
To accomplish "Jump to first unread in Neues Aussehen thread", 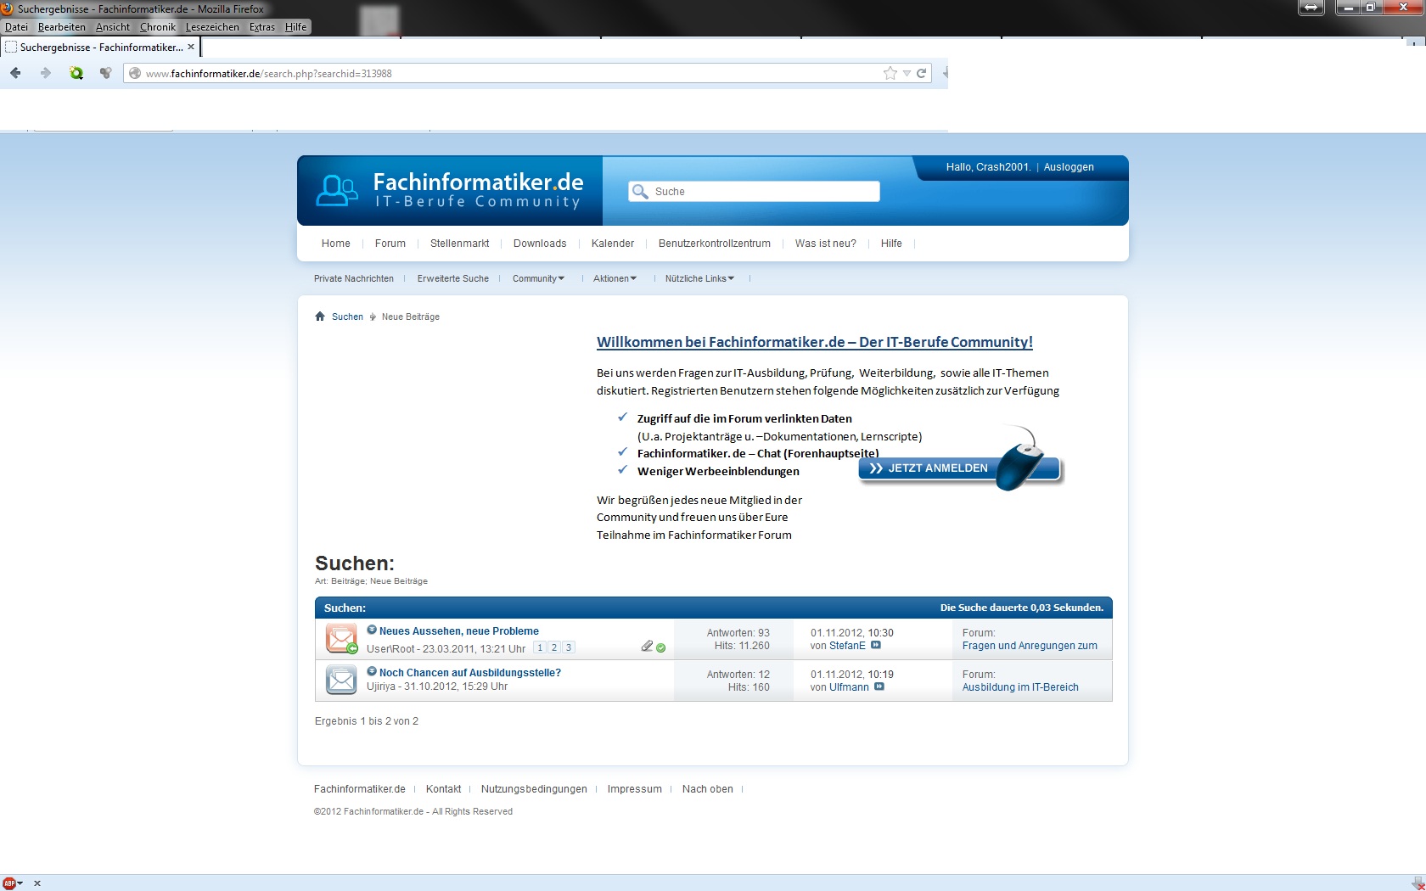I will [x=372, y=630].
